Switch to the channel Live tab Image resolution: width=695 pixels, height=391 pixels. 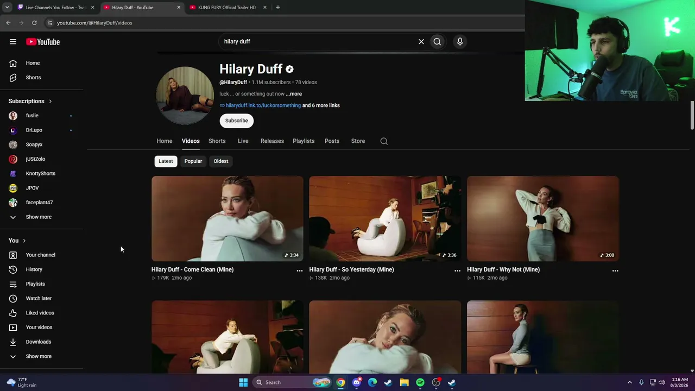pyautogui.click(x=243, y=141)
